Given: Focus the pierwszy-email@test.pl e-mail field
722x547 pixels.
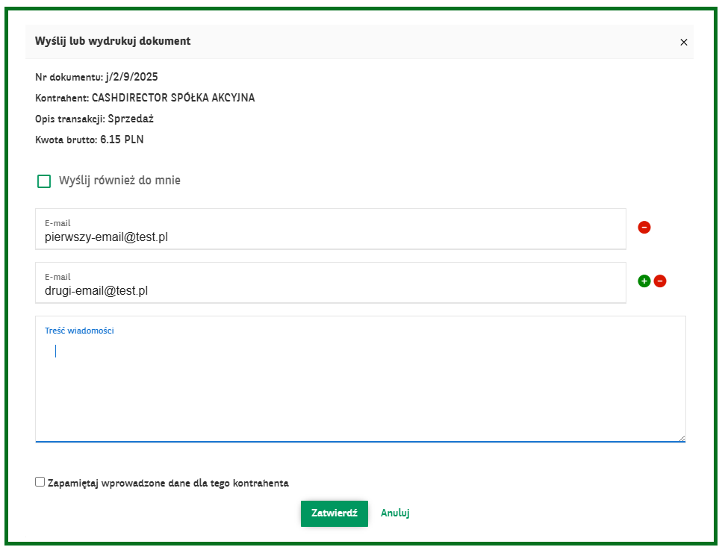Looking at the screenshot, I should [331, 229].
